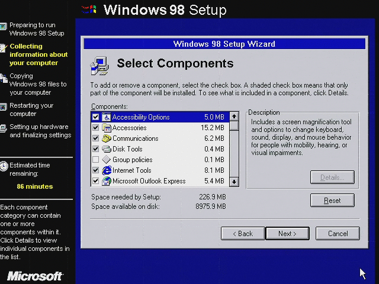379x284 pixels.
Task: Click the Select Components computer icon
Action: [x=99, y=66]
